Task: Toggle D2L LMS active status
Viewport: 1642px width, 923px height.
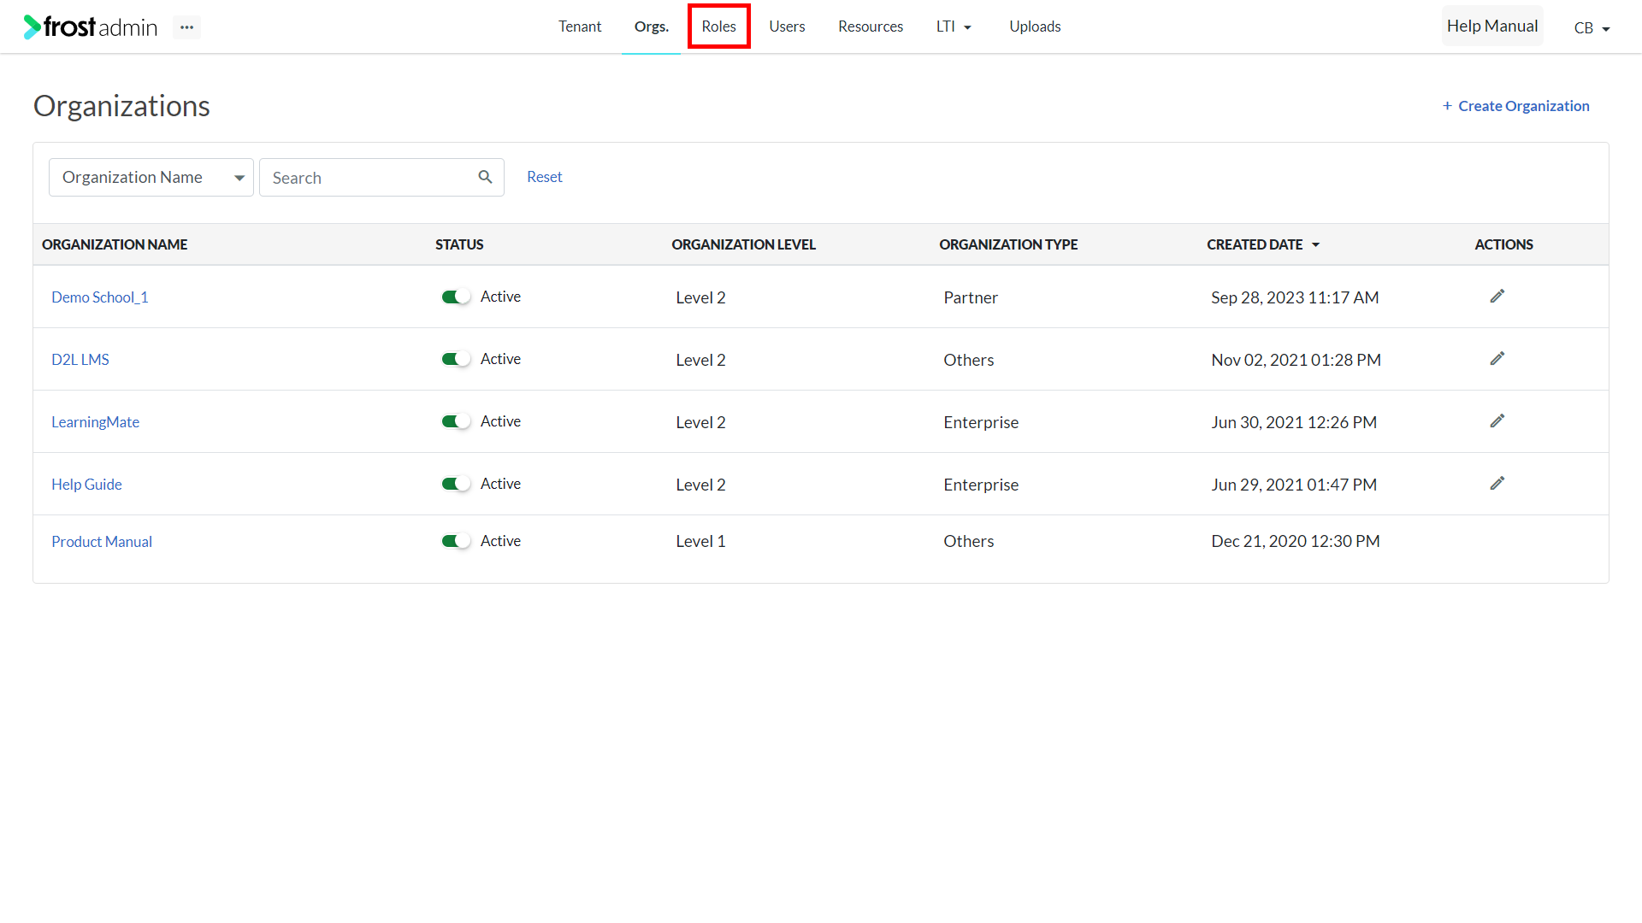Action: [456, 359]
